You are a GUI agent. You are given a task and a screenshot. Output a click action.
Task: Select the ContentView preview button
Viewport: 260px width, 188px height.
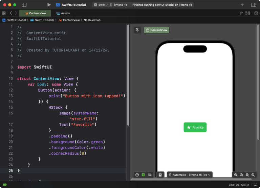point(156,30)
